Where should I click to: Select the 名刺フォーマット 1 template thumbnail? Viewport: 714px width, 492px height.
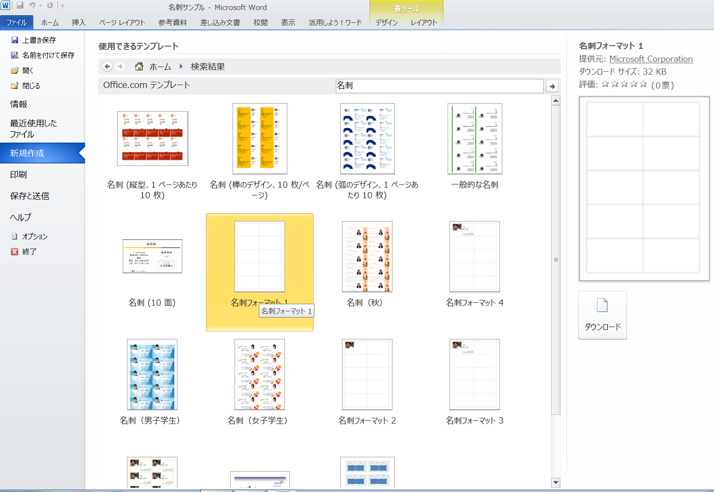click(x=260, y=257)
